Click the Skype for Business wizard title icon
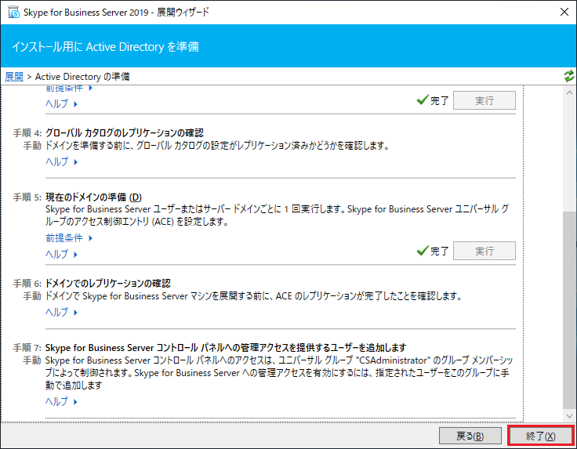577x449 pixels. pyautogui.click(x=13, y=12)
